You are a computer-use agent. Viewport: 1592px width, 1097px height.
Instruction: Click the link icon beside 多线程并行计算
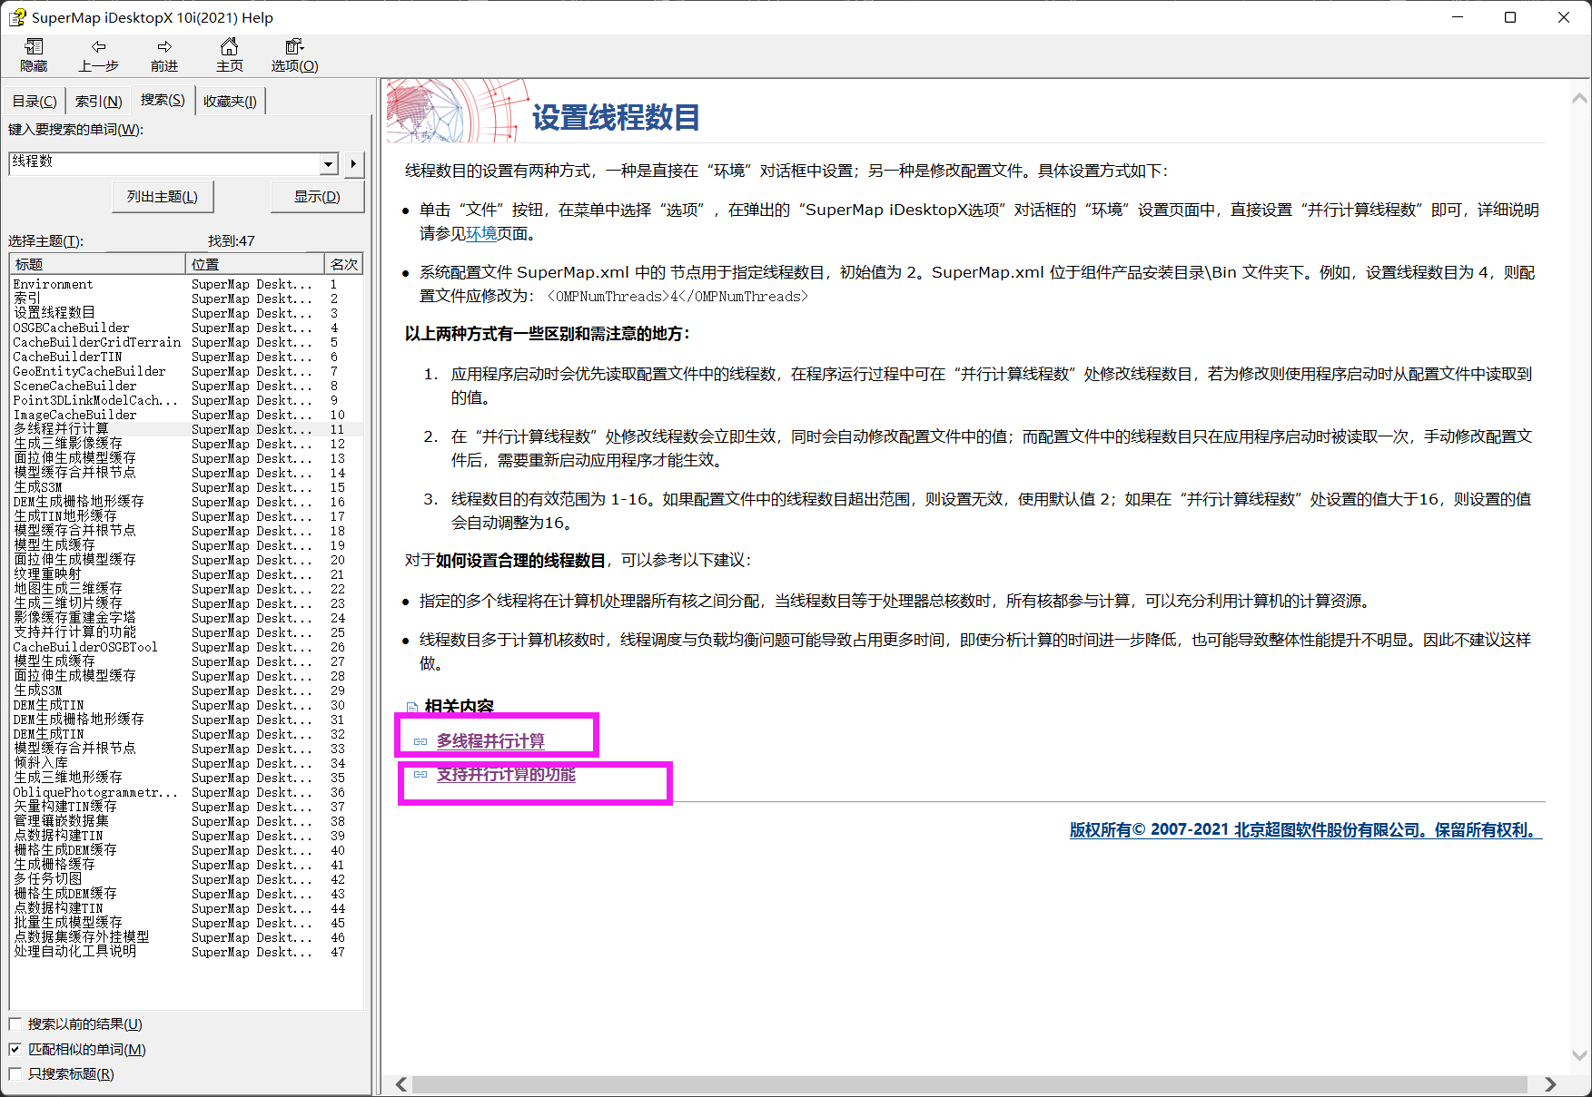tap(420, 742)
